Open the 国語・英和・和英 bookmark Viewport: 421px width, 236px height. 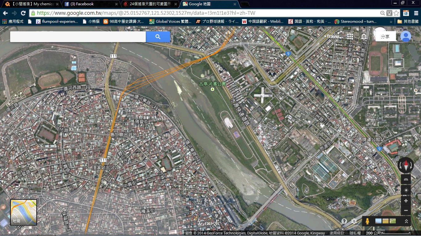309,22
